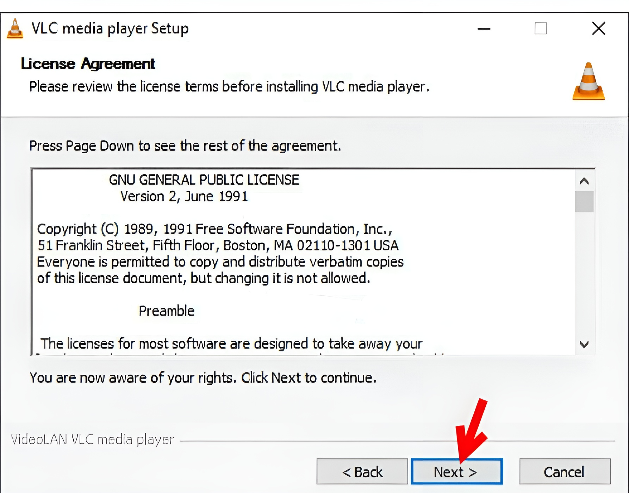
Task: Click the empty scrollbar track below the thumb
Action: click(584, 273)
